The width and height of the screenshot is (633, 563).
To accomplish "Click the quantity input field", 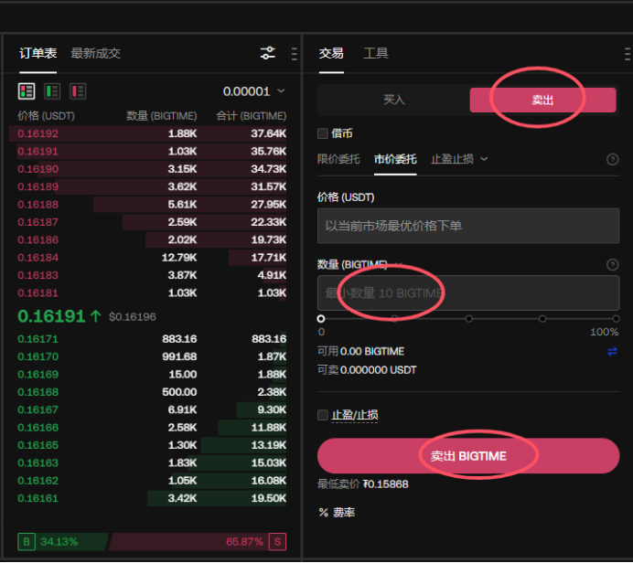I will tap(468, 292).
